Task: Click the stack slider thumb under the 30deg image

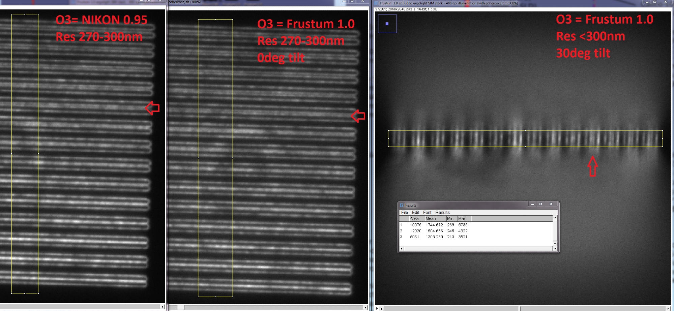Action: (519, 308)
